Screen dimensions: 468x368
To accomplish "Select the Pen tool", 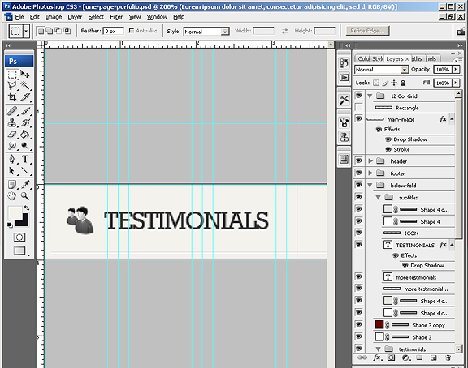I will tap(12, 160).
